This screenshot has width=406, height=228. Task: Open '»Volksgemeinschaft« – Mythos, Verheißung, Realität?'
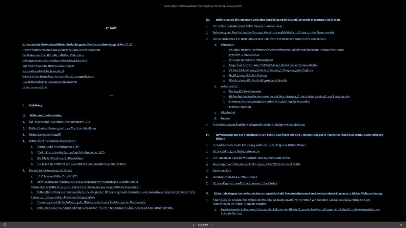click(x=54, y=60)
